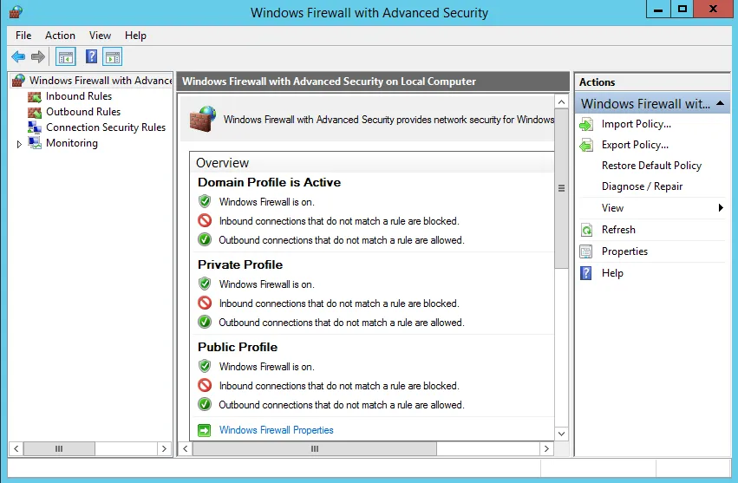Choose Import Policy in Actions
This screenshot has height=483, width=738.
pyautogui.click(x=637, y=124)
